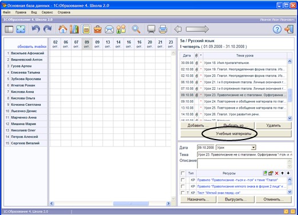Click the lesson list vertical scrollbar thumb
This screenshot has width=298, height=215.
289,95
